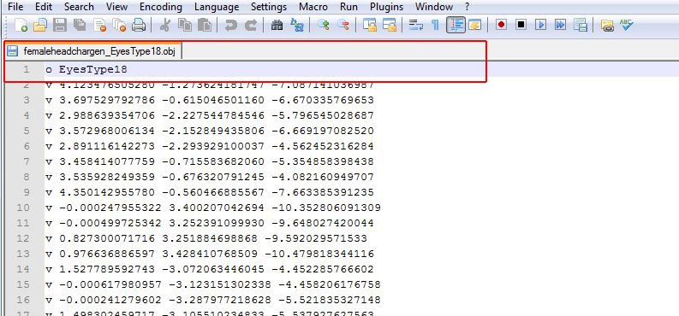Open the Language menu
This screenshot has width=679, height=316.
[x=217, y=7]
